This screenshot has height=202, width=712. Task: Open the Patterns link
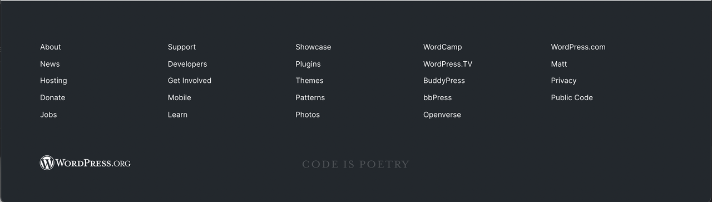[310, 98]
